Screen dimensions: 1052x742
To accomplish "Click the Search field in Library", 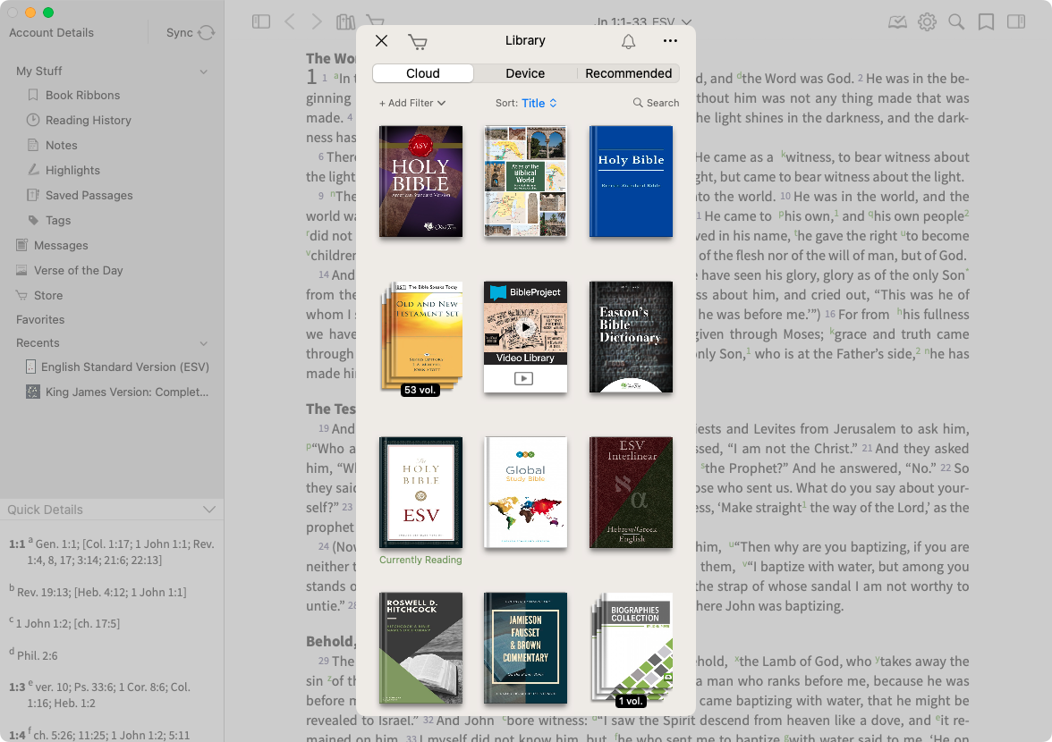I will [657, 103].
